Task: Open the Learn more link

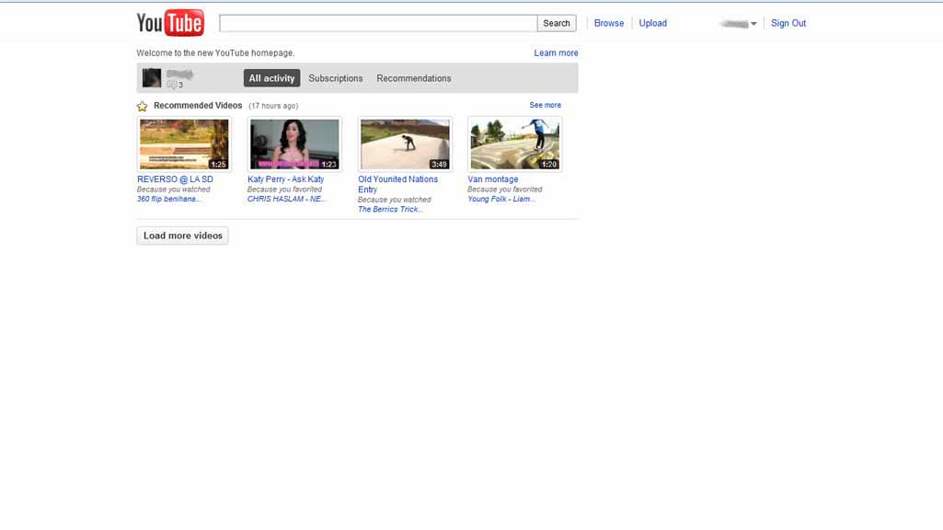Action: point(556,53)
